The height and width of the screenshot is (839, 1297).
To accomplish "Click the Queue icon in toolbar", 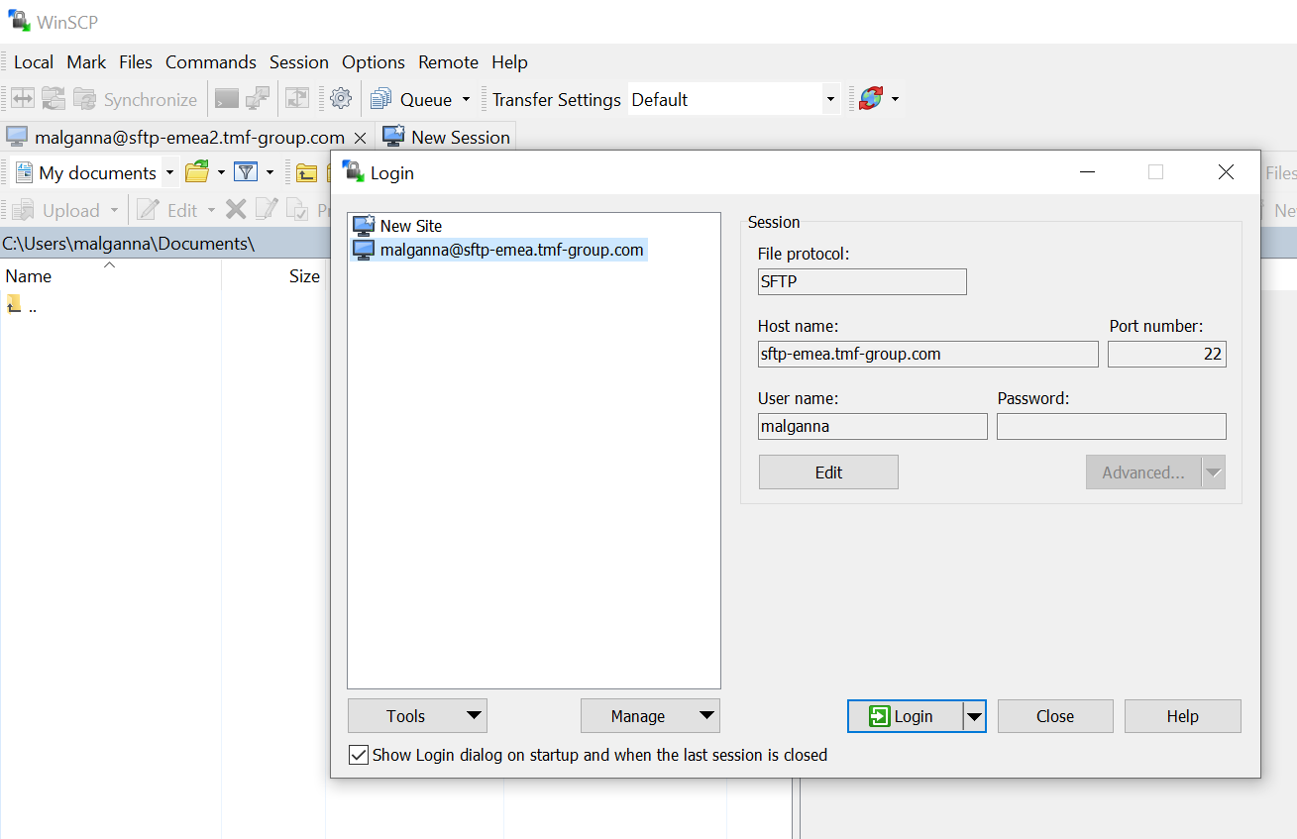I will tap(380, 99).
